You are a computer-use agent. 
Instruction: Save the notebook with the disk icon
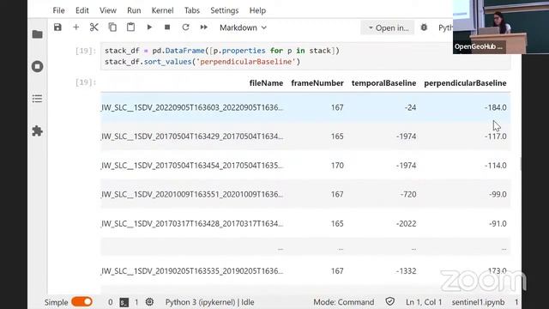pyautogui.click(x=57, y=27)
